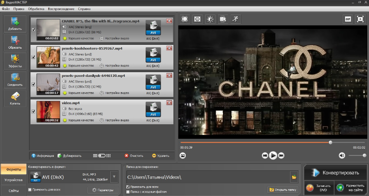Open the Эффекты effects tool

15,61
